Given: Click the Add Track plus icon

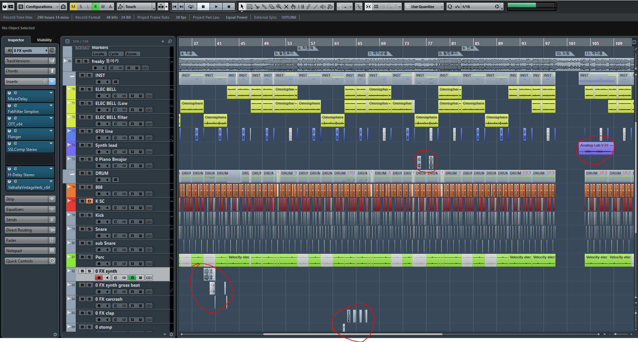Looking at the screenshot, I should click(x=163, y=41).
